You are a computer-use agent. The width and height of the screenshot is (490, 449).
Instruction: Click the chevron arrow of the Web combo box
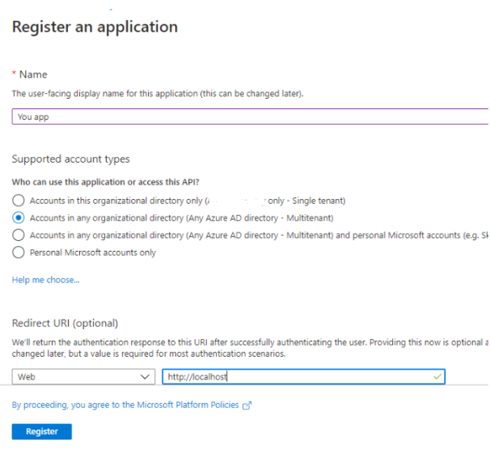146,377
